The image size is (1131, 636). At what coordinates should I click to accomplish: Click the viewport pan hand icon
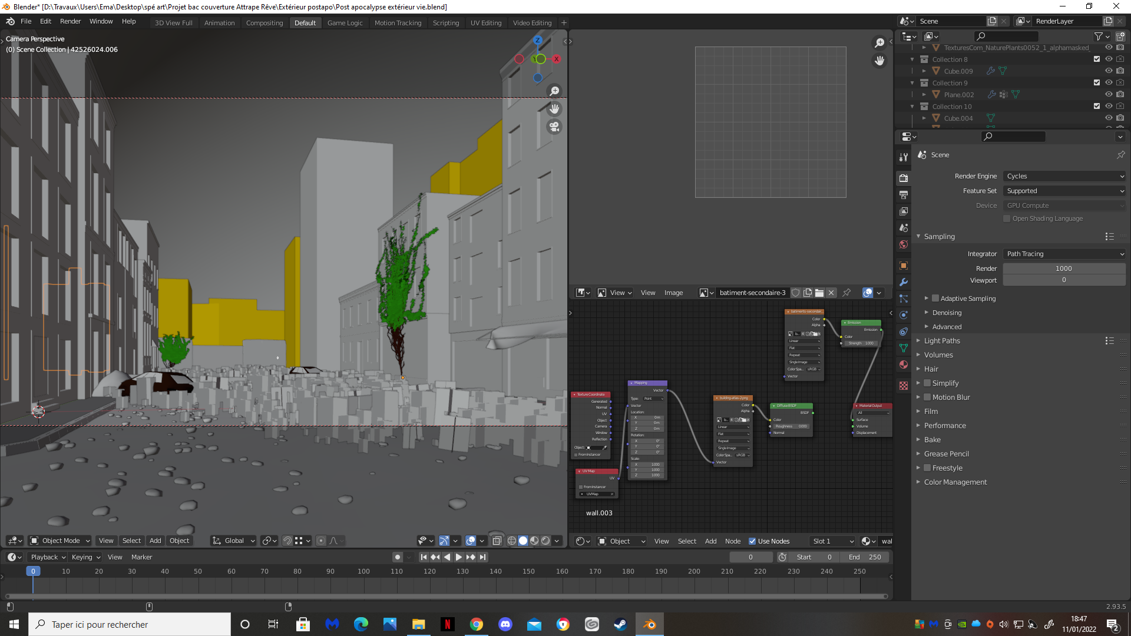pyautogui.click(x=554, y=109)
